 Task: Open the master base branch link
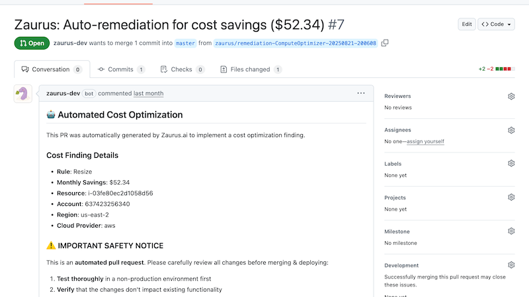pyautogui.click(x=185, y=43)
